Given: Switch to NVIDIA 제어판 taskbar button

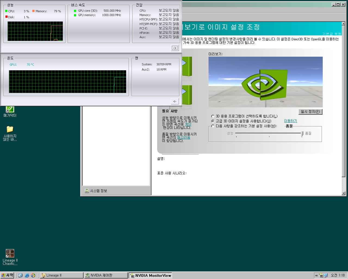Looking at the screenshot, I should pos(106,275).
